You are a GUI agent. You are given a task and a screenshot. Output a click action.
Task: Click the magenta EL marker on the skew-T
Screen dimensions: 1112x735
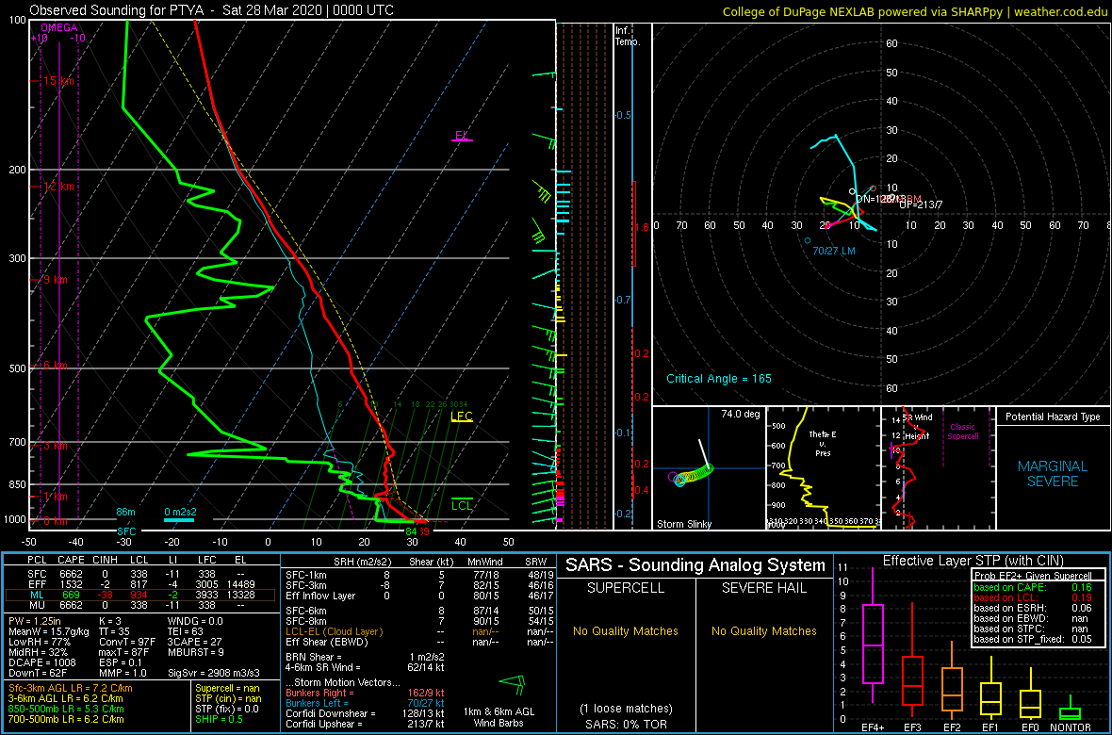coord(462,136)
